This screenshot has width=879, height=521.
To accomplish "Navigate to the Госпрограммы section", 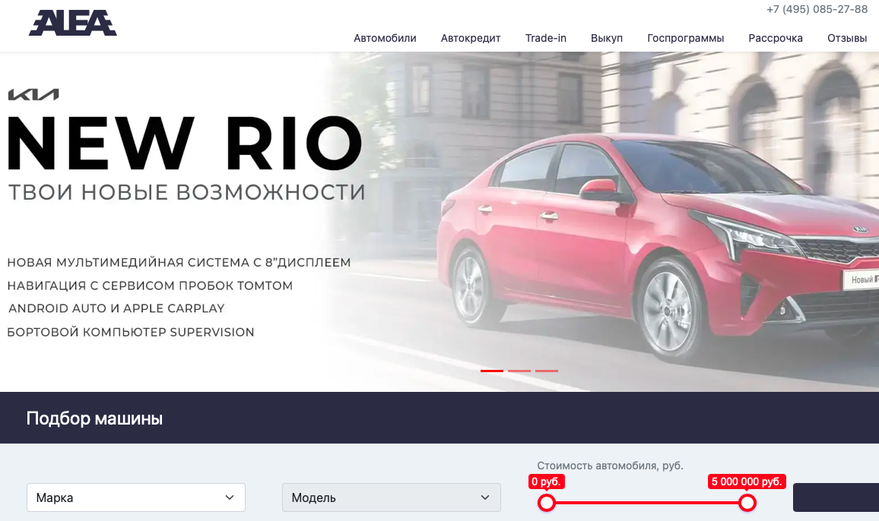I will coord(686,38).
